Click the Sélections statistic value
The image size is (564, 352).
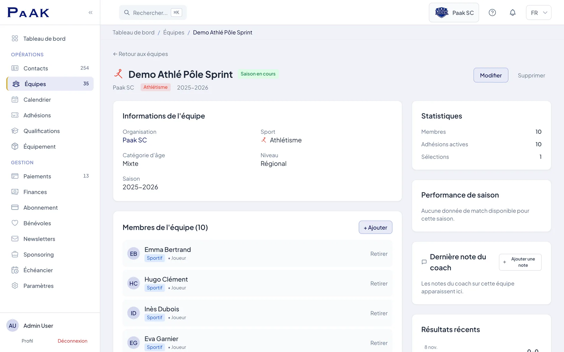pyautogui.click(x=540, y=157)
